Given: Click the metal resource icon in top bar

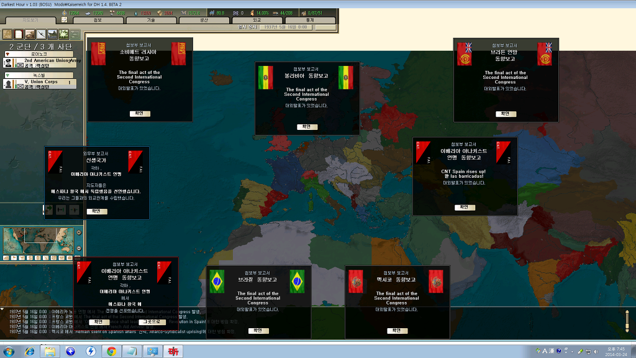Looking at the screenshot, I should pyautogui.click(x=88, y=13).
